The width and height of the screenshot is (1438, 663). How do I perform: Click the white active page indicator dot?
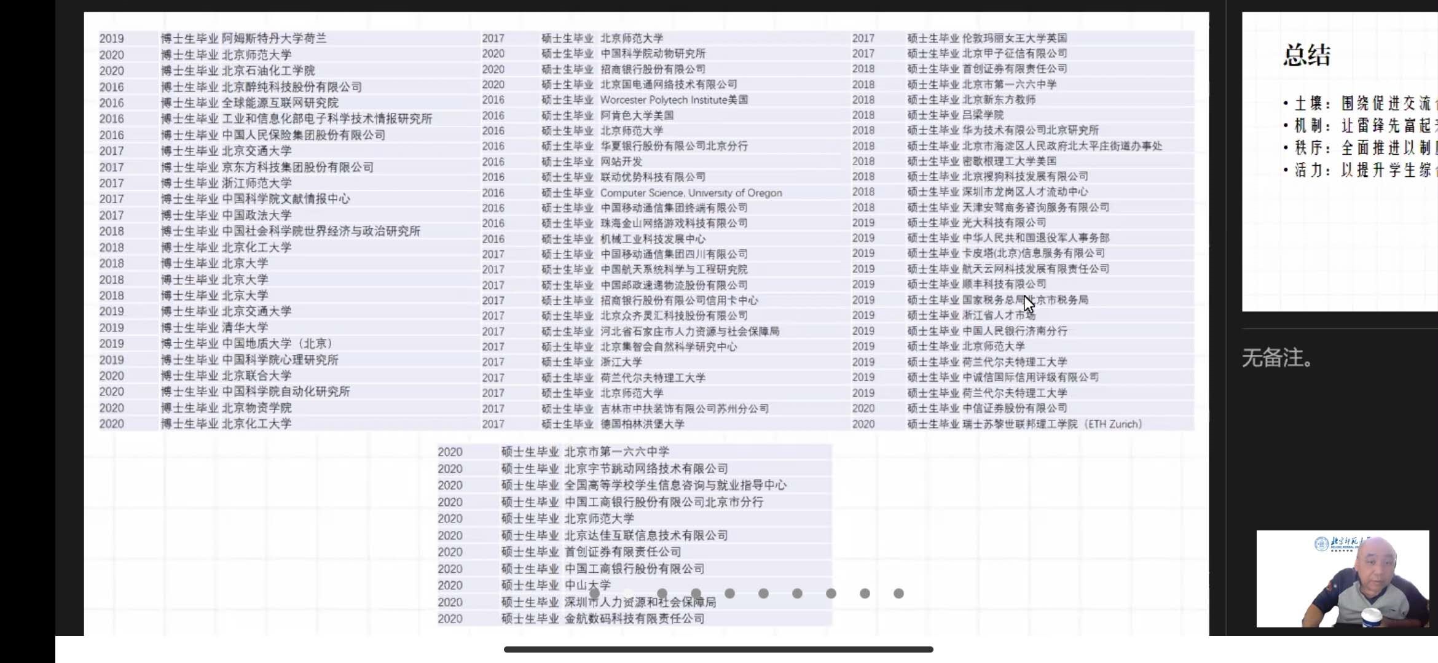(628, 593)
